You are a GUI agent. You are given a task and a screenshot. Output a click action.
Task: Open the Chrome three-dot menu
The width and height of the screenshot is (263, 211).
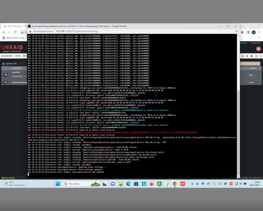[x=259, y=32]
